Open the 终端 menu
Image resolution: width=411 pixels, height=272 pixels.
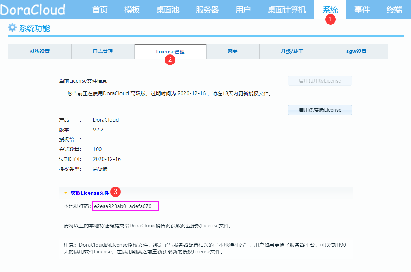pos(394,10)
